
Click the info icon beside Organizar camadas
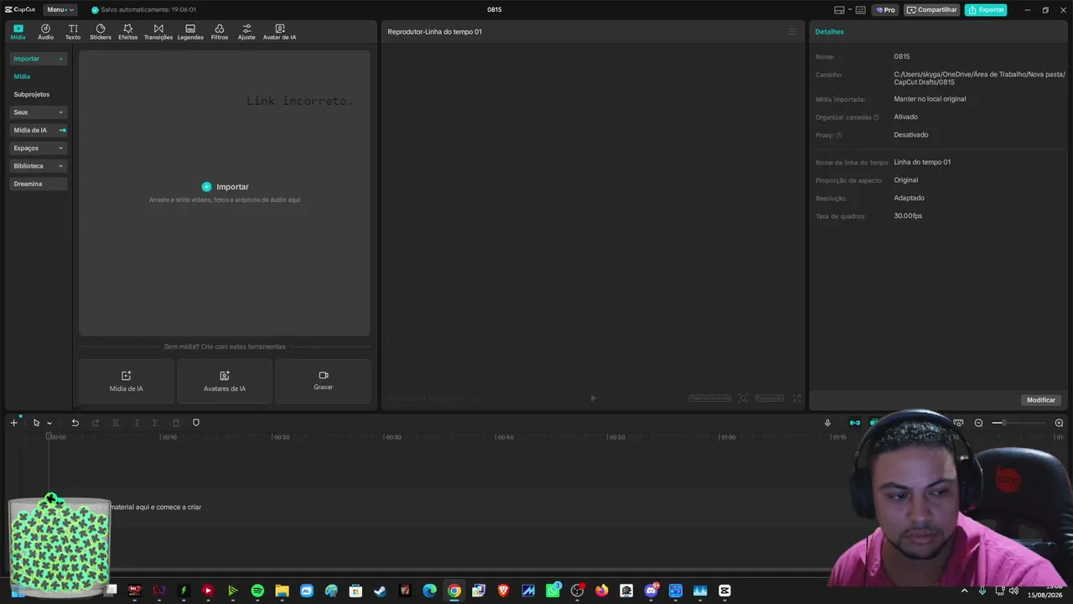877,117
